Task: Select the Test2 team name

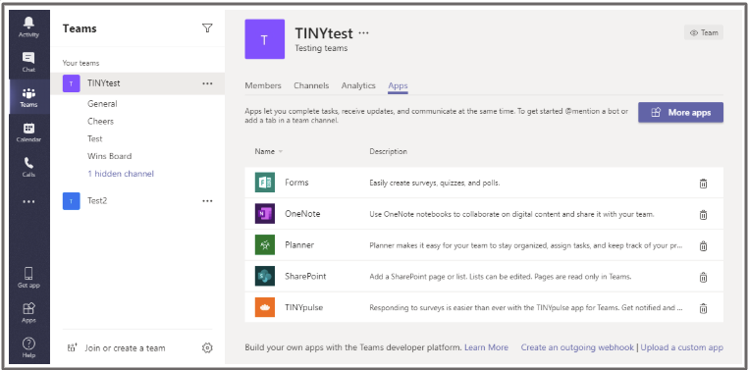Action: pyautogui.click(x=97, y=201)
